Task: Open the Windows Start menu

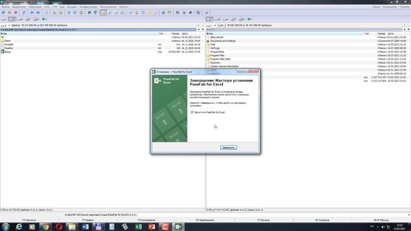Action: pyautogui.click(x=6, y=227)
